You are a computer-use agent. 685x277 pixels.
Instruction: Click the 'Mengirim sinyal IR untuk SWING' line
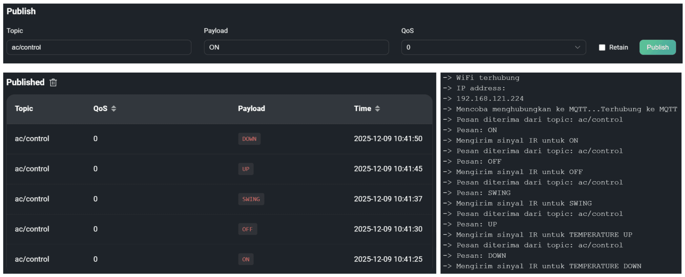(518, 203)
